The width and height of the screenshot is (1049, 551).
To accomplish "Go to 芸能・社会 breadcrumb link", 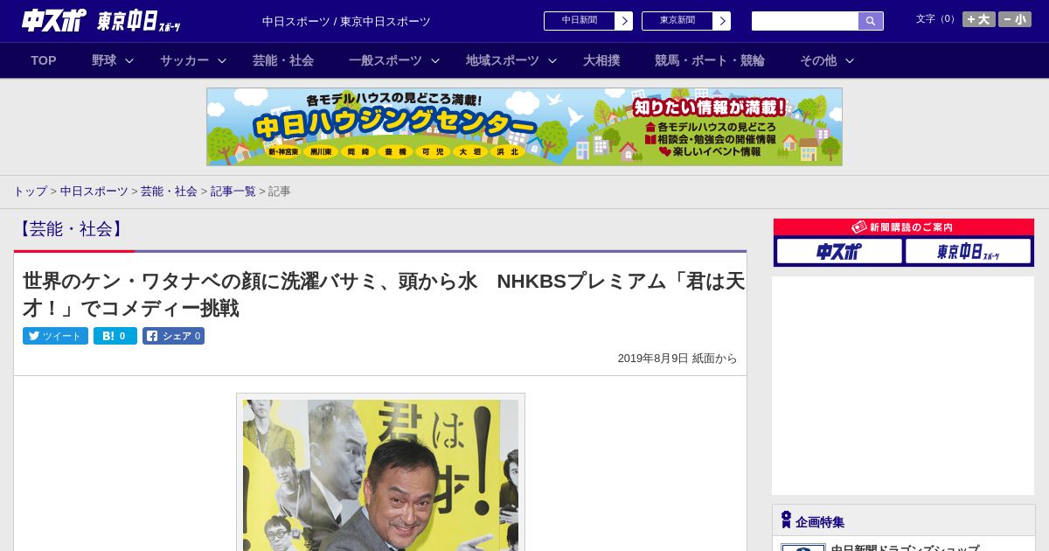I will (x=169, y=192).
